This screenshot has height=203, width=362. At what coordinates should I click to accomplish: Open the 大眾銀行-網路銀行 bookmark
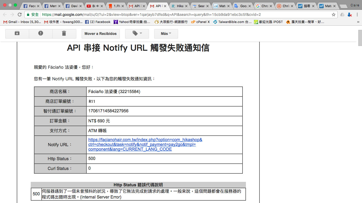click(171, 22)
